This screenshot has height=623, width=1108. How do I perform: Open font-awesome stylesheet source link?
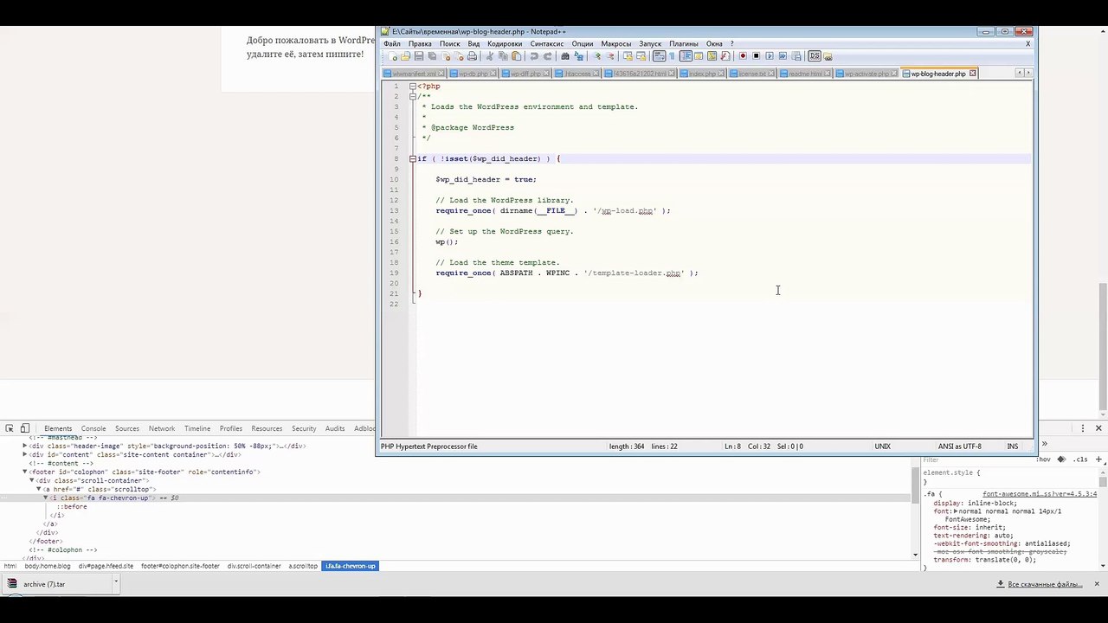click(1040, 494)
